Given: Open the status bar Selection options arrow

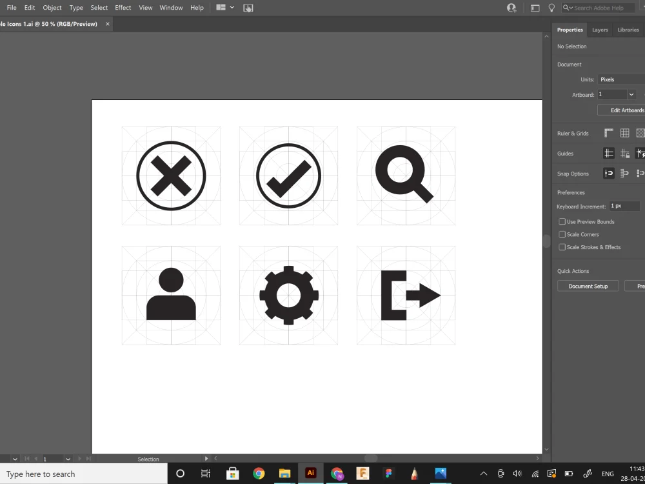Looking at the screenshot, I should click(x=206, y=458).
